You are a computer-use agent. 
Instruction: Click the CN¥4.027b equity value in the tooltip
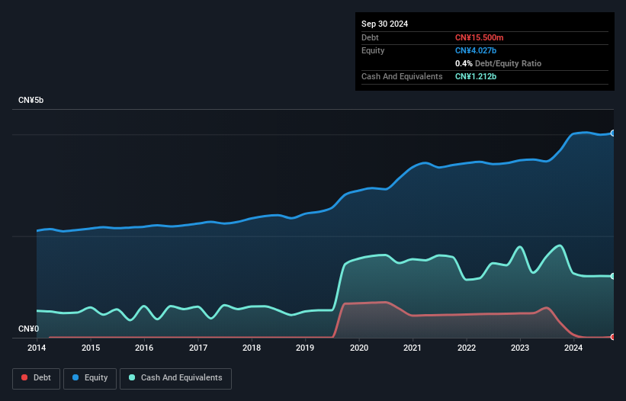click(x=477, y=50)
